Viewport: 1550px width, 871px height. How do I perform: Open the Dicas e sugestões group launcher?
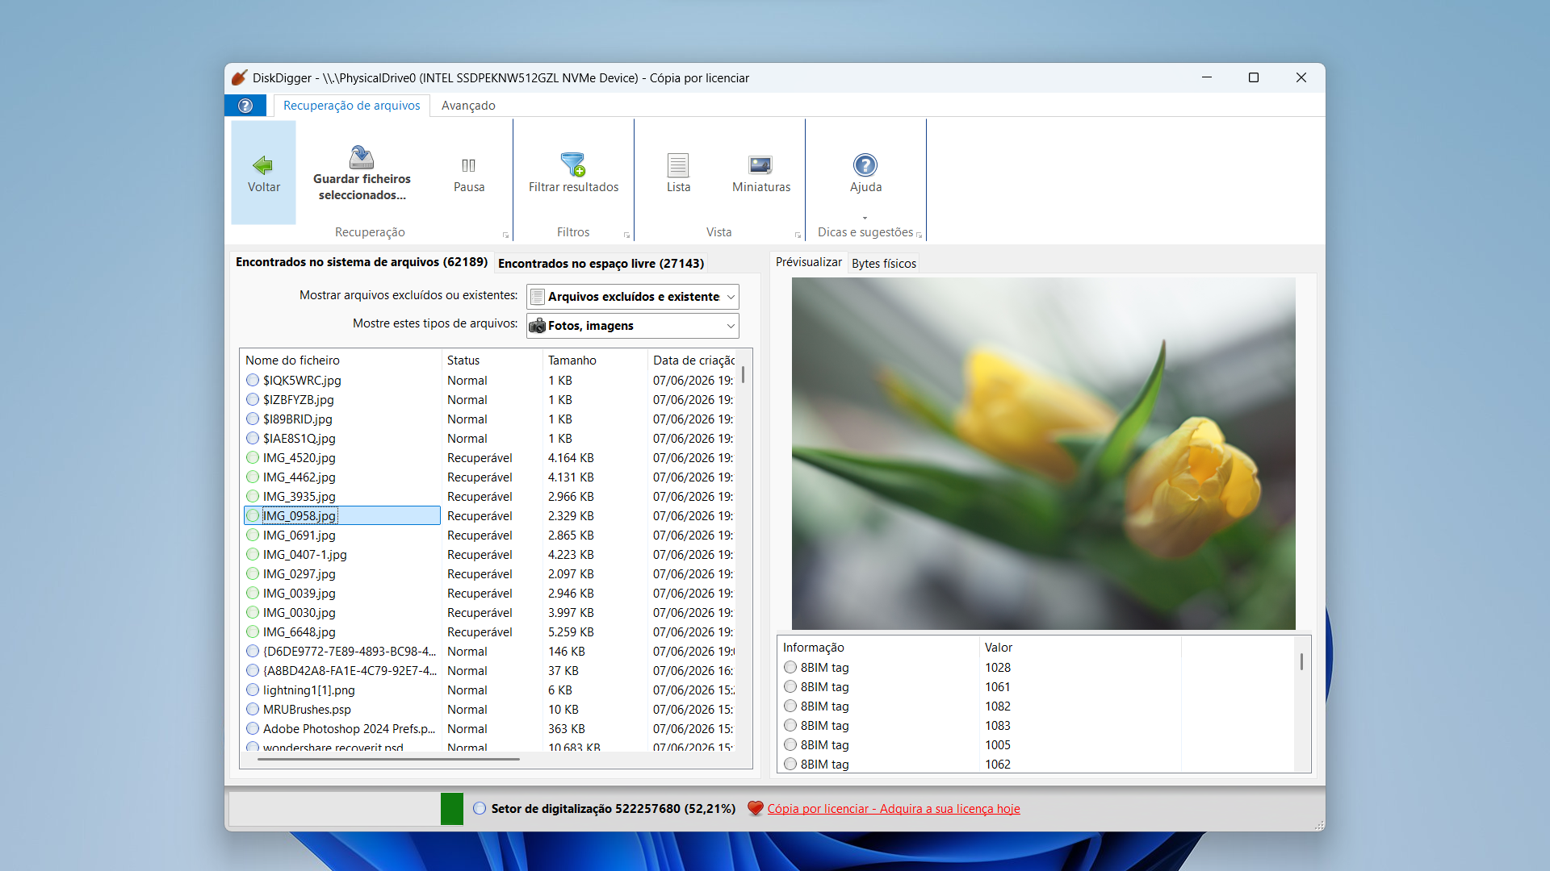pos(919,235)
